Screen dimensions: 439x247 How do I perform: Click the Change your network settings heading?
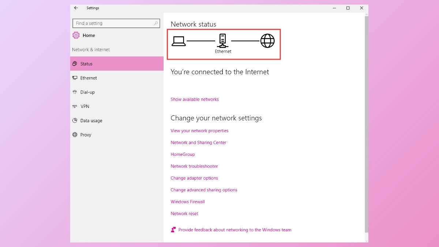point(216,118)
